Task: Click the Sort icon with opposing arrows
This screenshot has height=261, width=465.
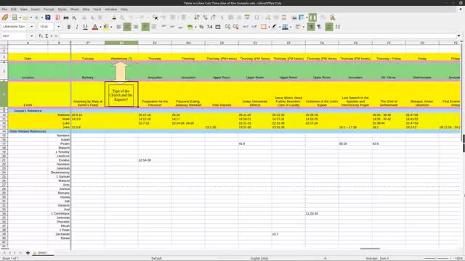Action: click(197, 17)
